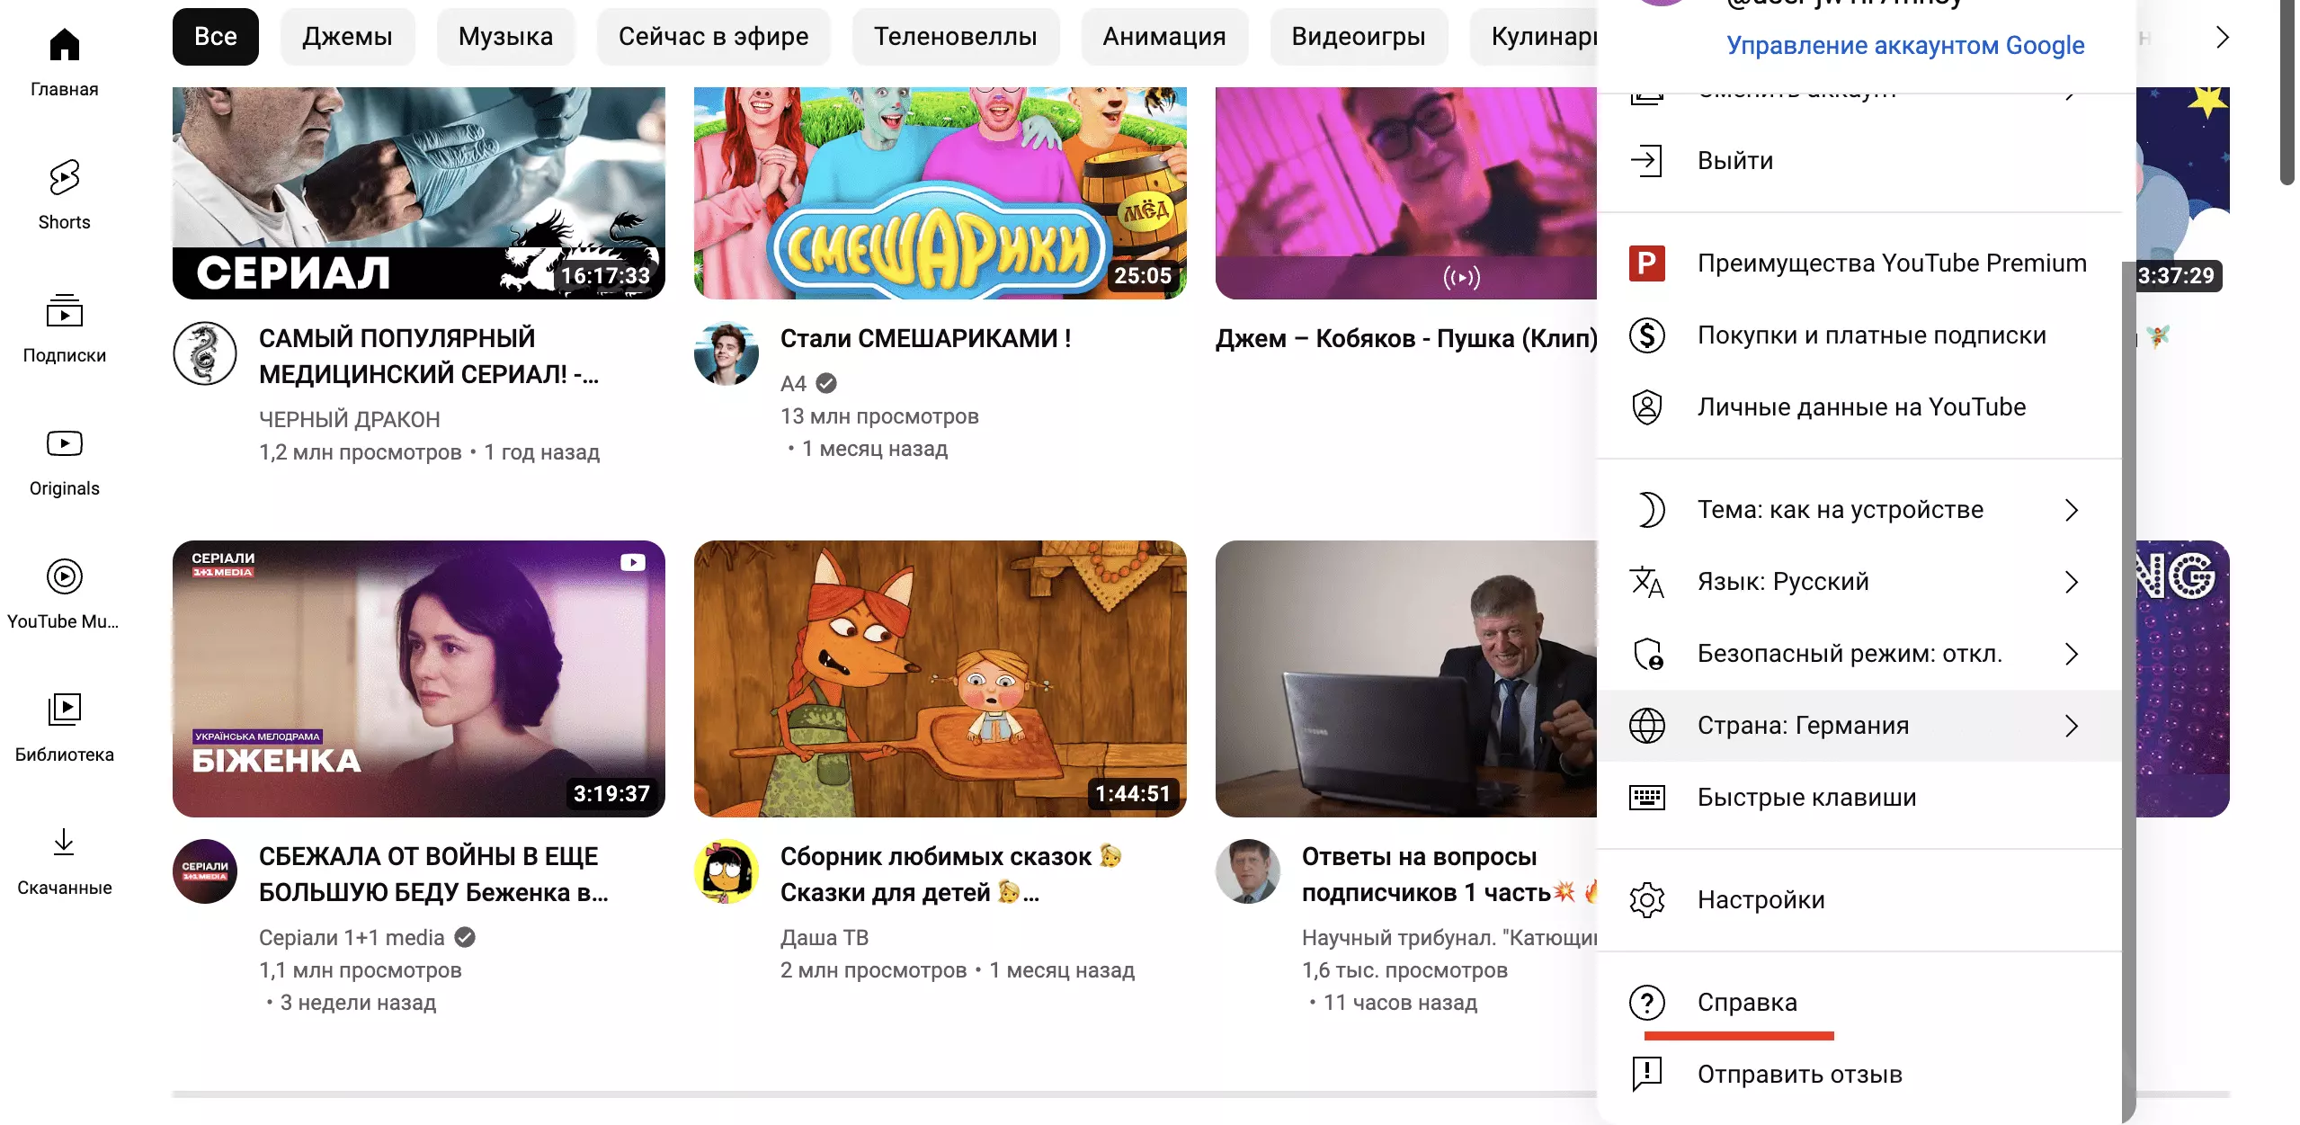2300x1125 pixels.
Task: Click the help question mark icon
Action: pos(1646,1003)
